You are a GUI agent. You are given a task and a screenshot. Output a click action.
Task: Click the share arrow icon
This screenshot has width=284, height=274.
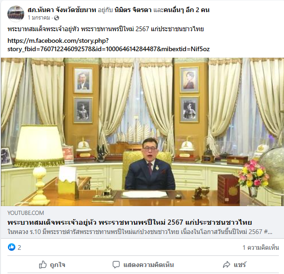pyautogui.click(x=226, y=265)
